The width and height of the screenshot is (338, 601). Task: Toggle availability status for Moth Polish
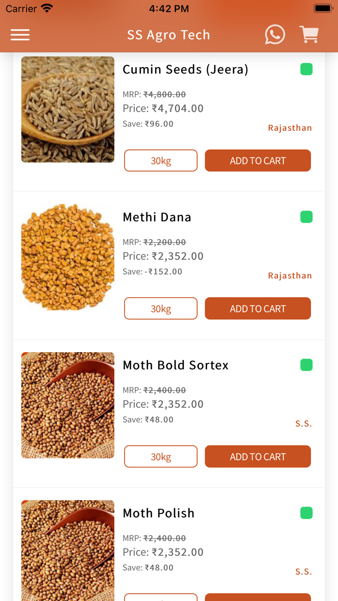click(306, 513)
